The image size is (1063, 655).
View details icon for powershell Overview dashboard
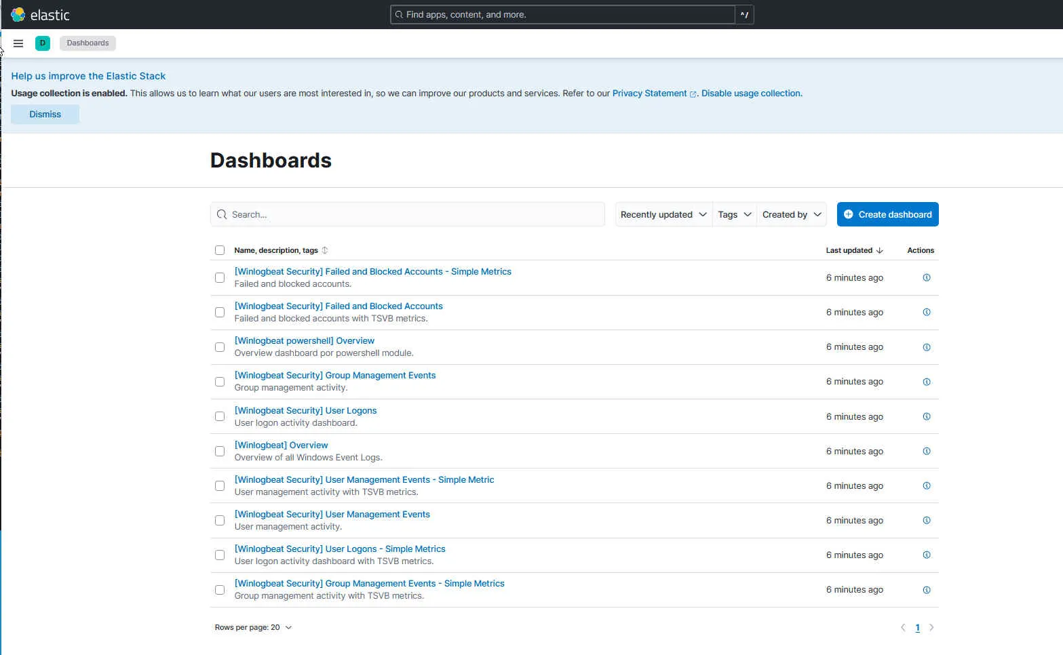point(927,347)
